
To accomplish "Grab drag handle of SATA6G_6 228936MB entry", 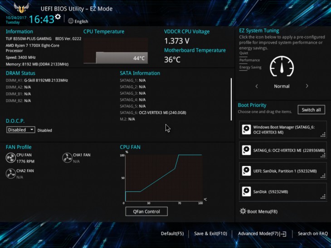I will click(323, 156).
